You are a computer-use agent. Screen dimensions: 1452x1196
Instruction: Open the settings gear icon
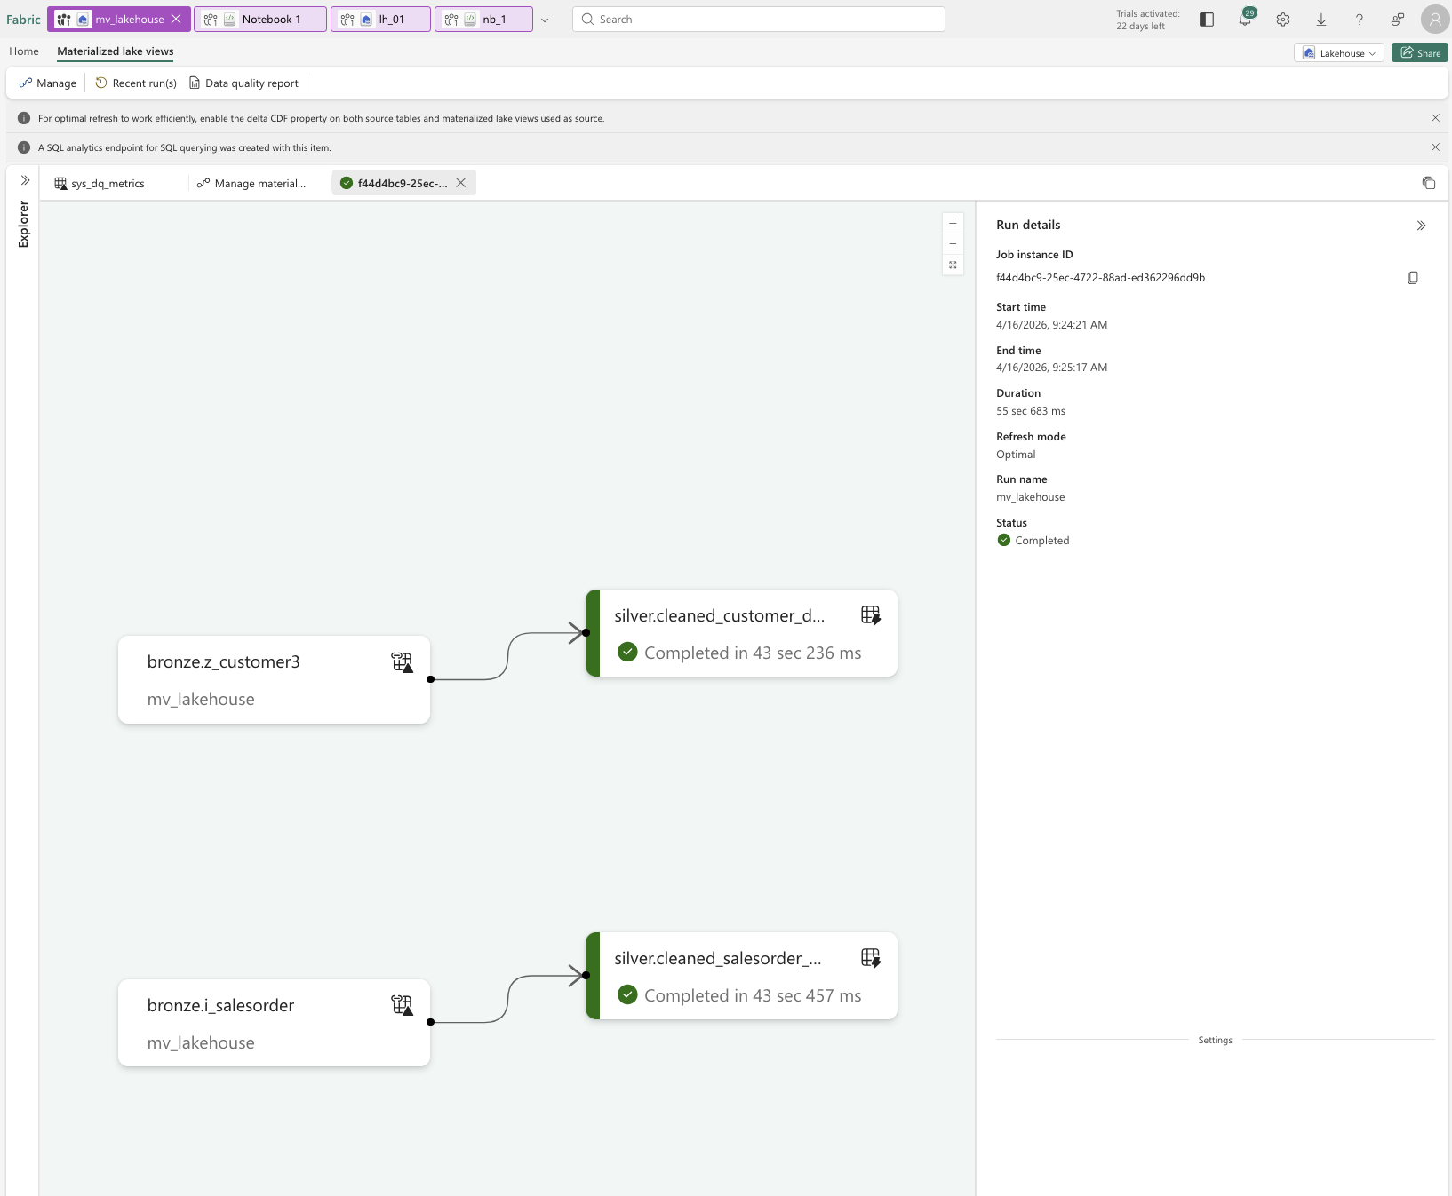click(1283, 20)
